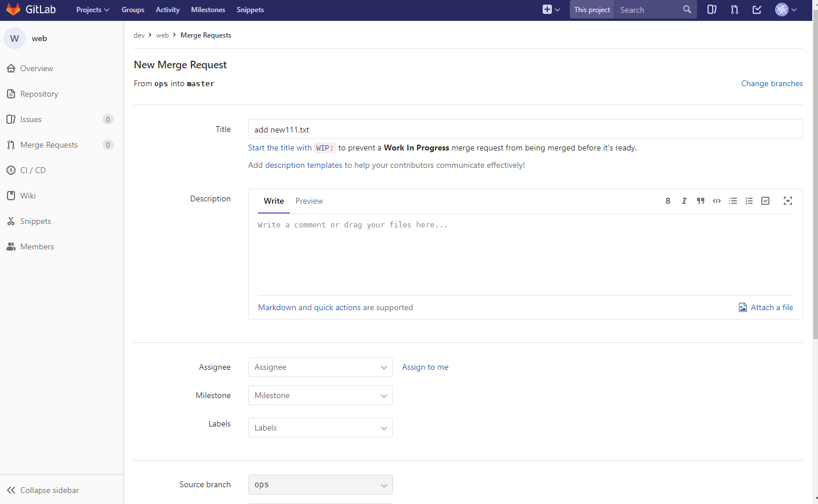Click web breadcrumb link

163,35
